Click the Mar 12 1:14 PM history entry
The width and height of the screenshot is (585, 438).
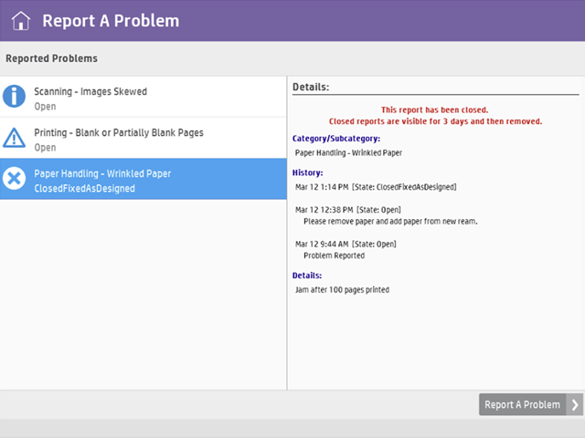point(376,187)
